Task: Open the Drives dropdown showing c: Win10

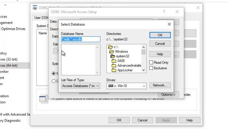Action: (126, 86)
